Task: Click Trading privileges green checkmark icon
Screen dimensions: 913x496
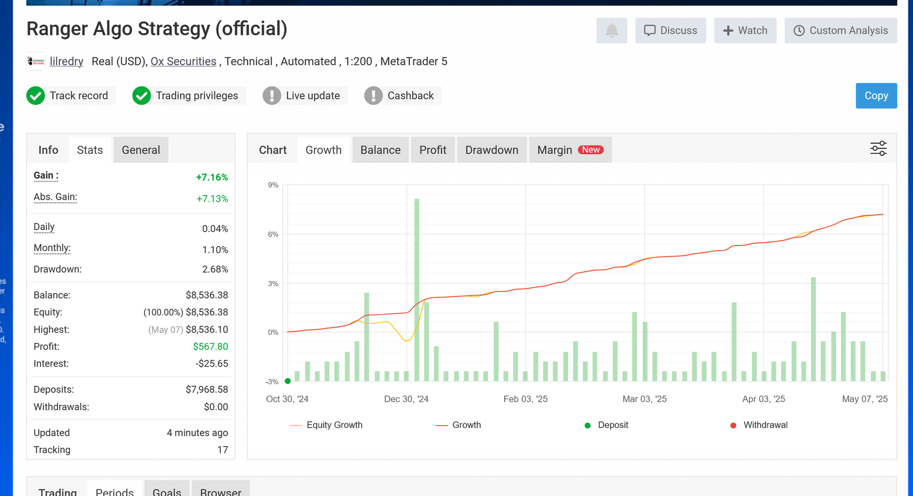Action: [x=141, y=96]
